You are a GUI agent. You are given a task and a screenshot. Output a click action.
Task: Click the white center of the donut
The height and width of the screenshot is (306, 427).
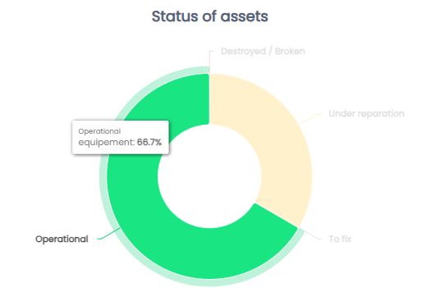tap(209, 176)
